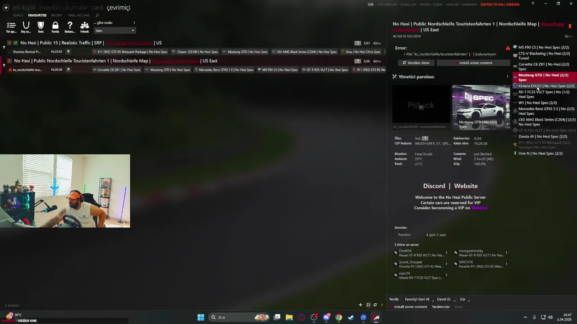The width and height of the screenshot is (577, 324).
Task: Click the 'Yeniden dene' retry button
Action: tap(416, 63)
